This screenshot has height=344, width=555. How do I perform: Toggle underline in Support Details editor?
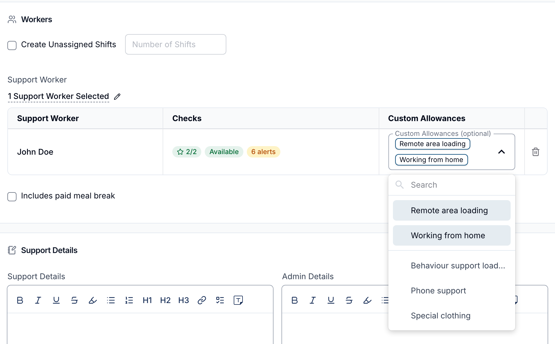[56, 300]
